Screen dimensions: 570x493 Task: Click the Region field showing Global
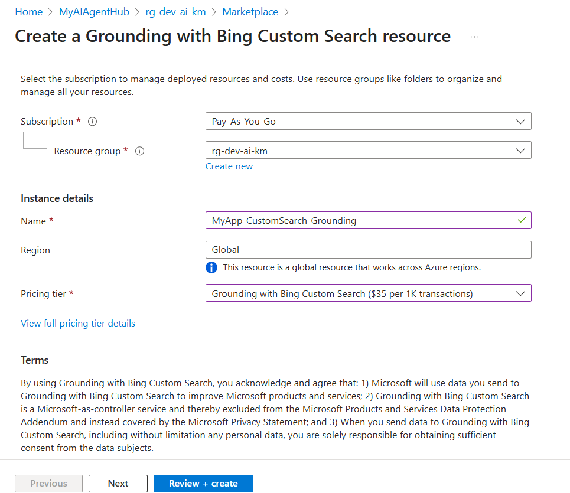coord(368,250)
